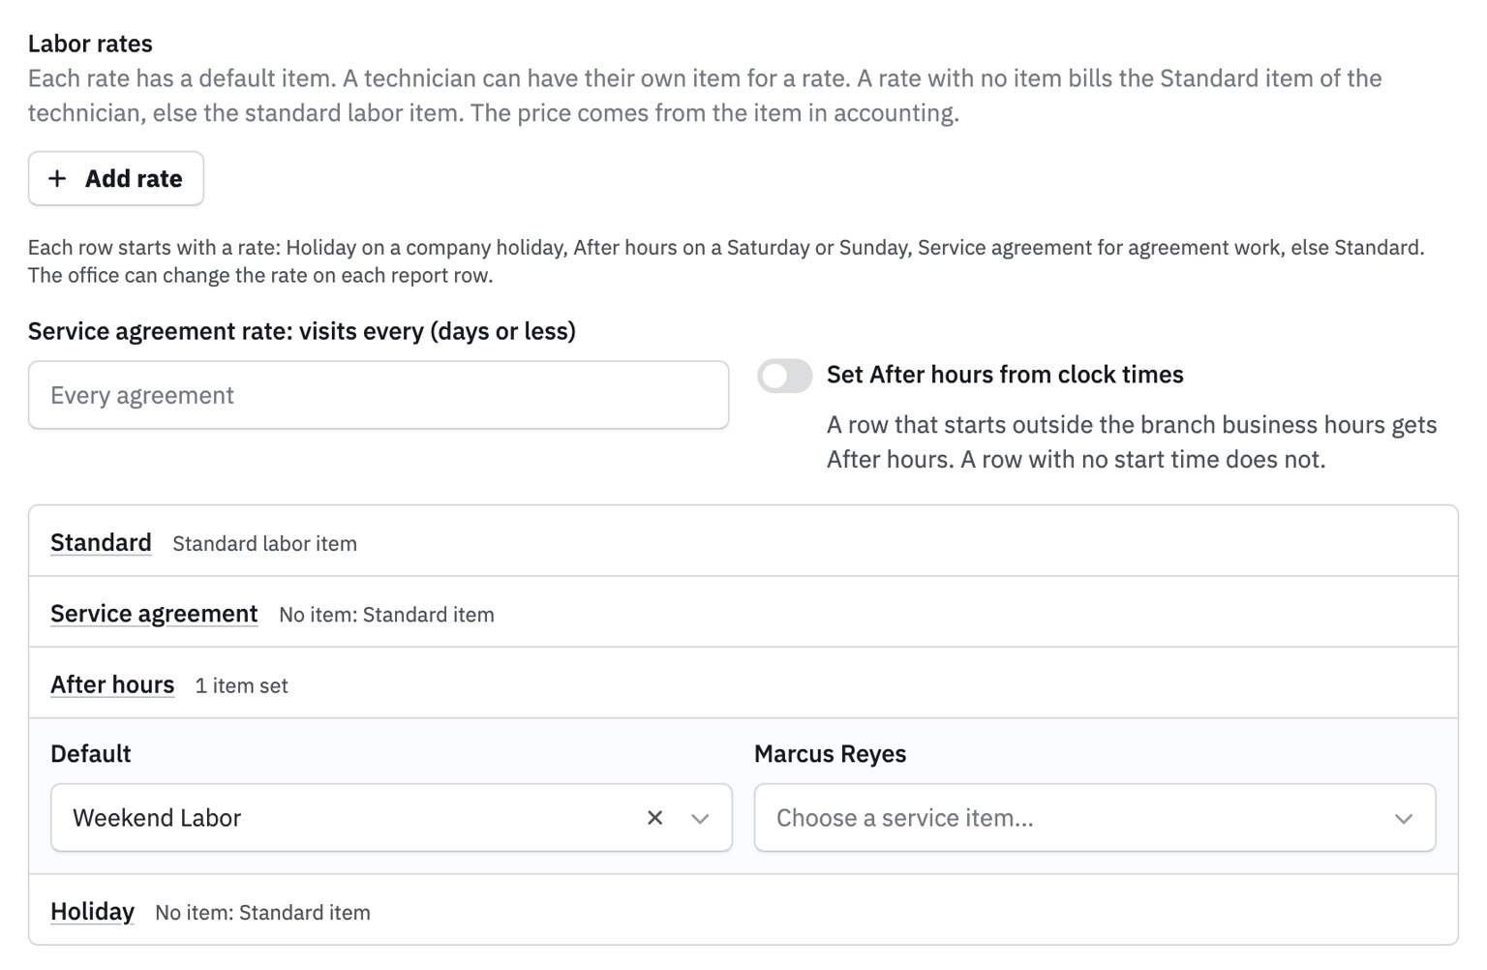1487x970 pixels.
Task: Focus the Every agreement days input field
Action: (379, 395)
